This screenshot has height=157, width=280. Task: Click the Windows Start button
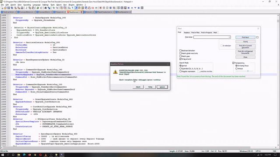click(x=3, y=155)
